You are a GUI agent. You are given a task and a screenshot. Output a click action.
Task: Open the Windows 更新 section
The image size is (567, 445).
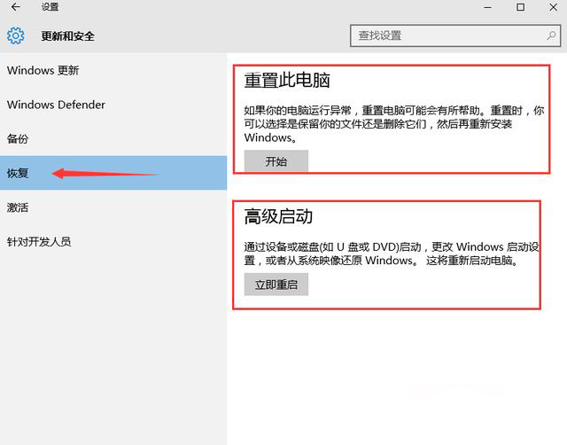[43, 70]
